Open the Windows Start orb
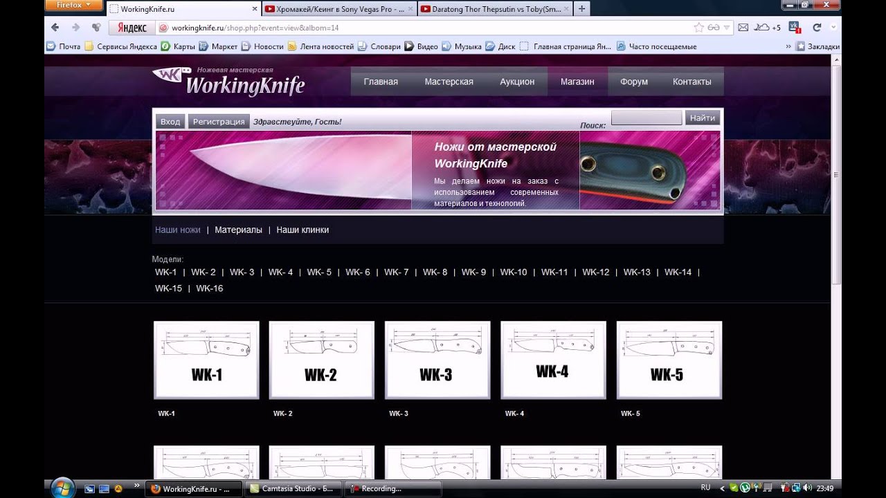Viewport: 886px width, 498px height. 62,487
